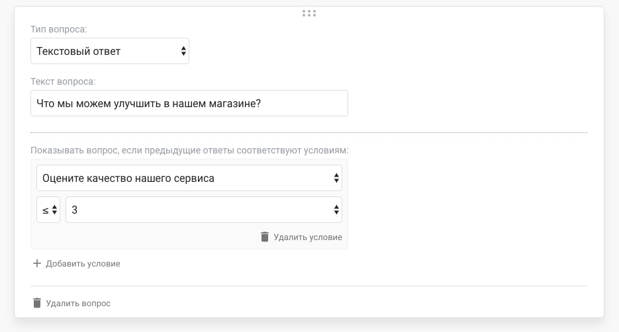Click arrows icon of the ≤ operator selector
This screenshot has height=332, width=619.
pyautogui.click(x=55, y=210)
